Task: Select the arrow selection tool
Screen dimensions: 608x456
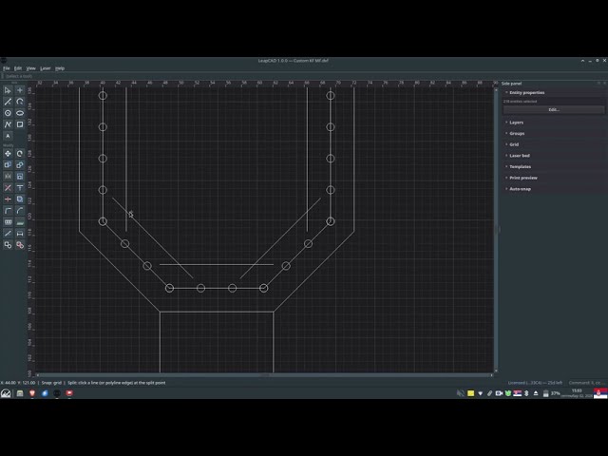Action: coord(8,90)
